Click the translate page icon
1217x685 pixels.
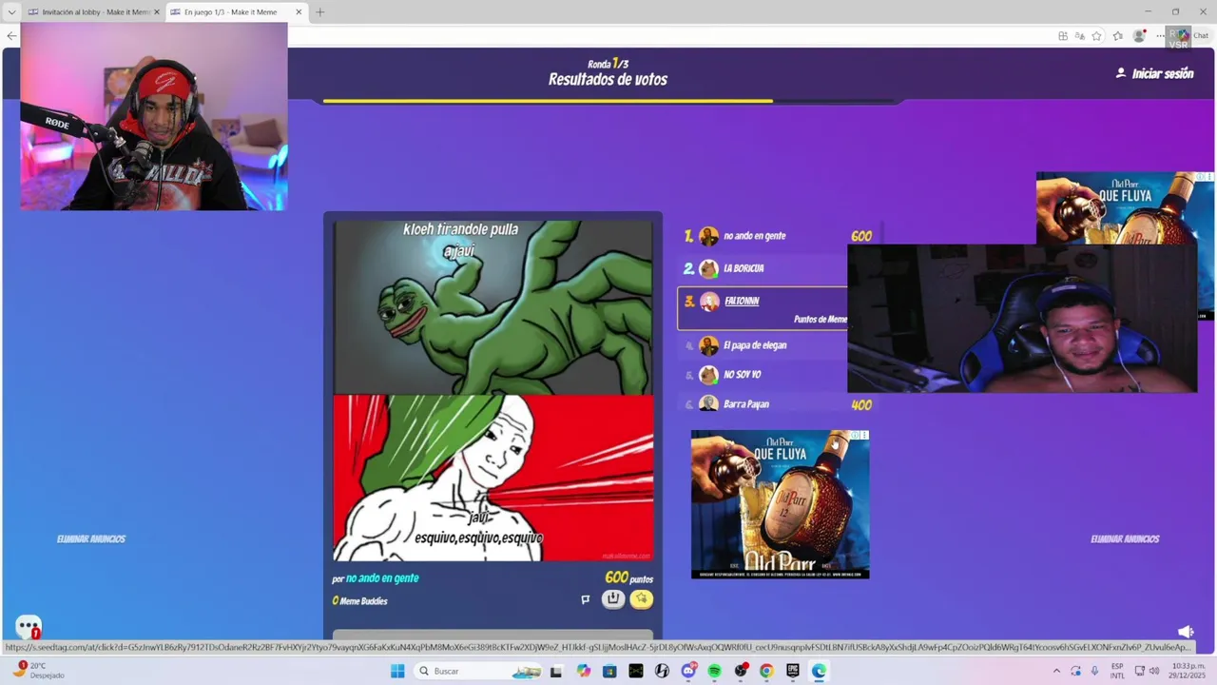point(1079,36)
